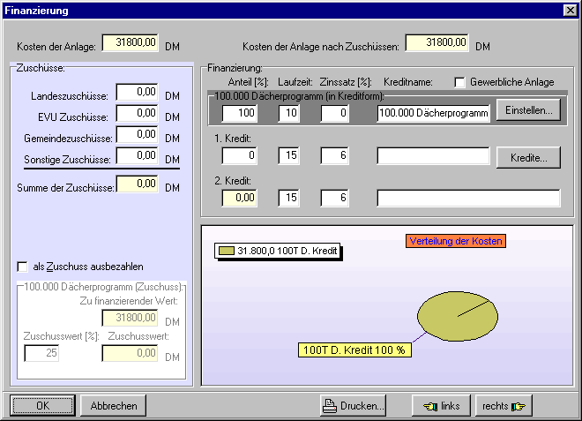Toggle 'als Zuschuss ausbezahlen' checkbox

(23, 266)
